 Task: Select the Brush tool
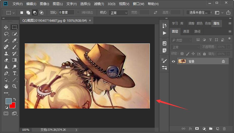(x=14, y=47)
